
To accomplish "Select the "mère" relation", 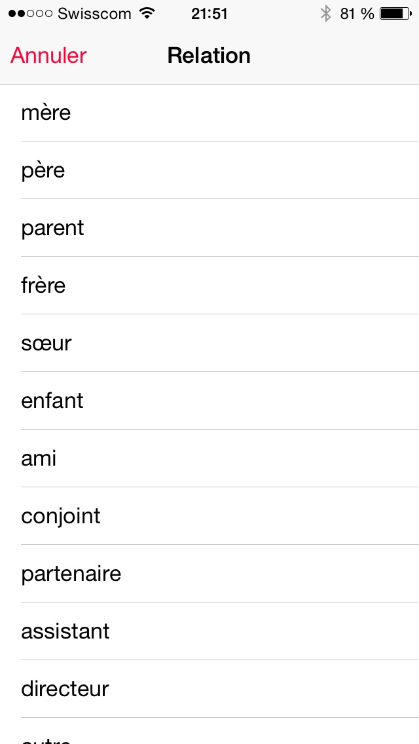I will (x=209, y=113).
